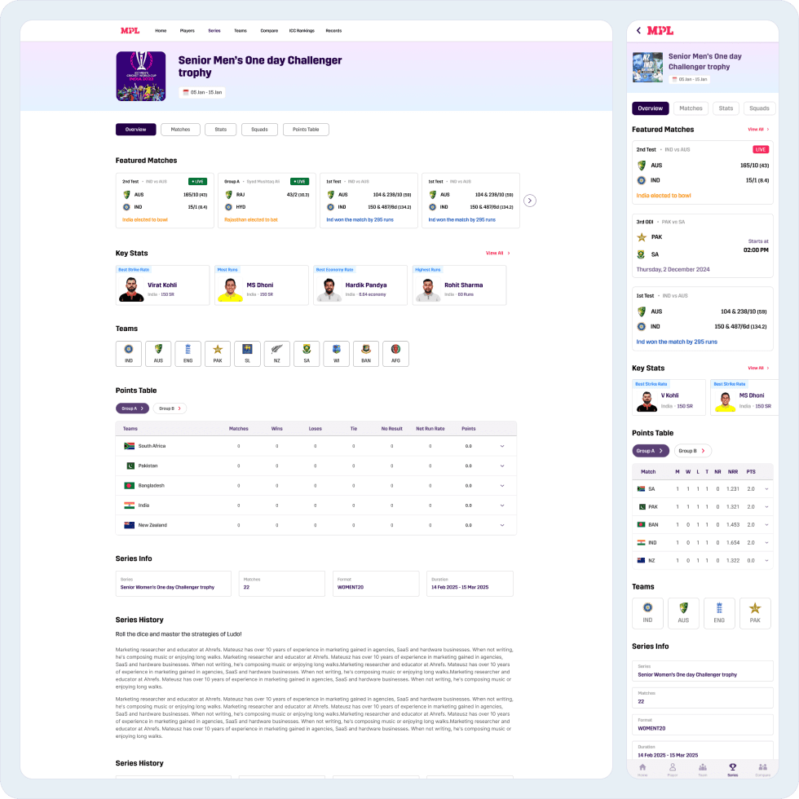Screen dimensions: 799x799
Task: Expand PAK row in mobile points table
Action: [766, 507]
